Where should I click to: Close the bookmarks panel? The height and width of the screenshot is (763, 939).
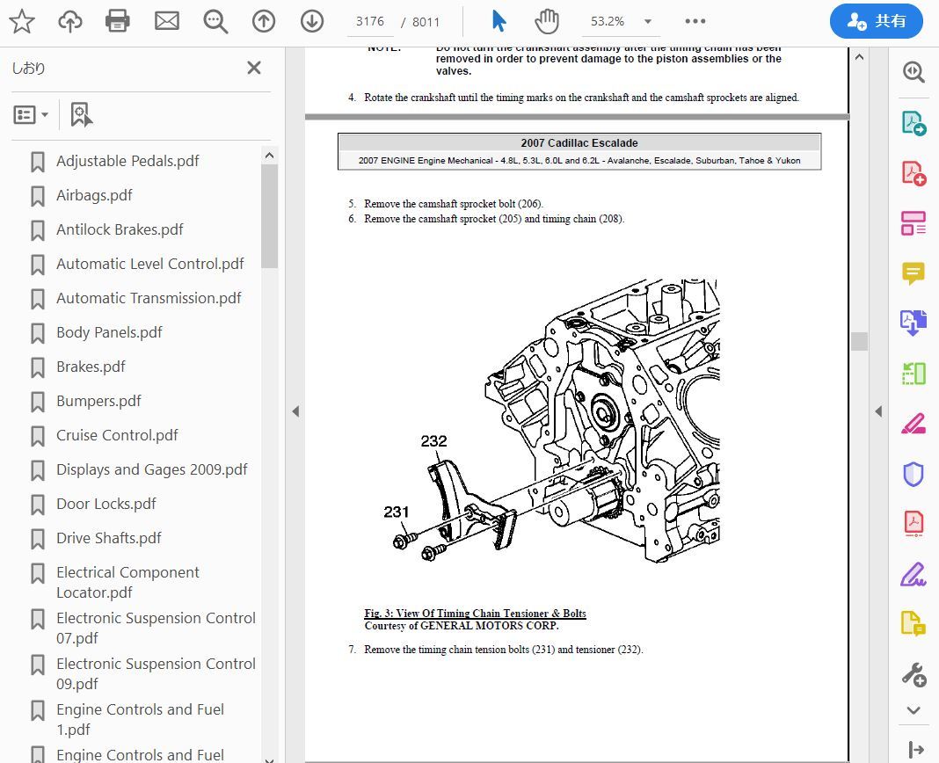click(254, 68)
